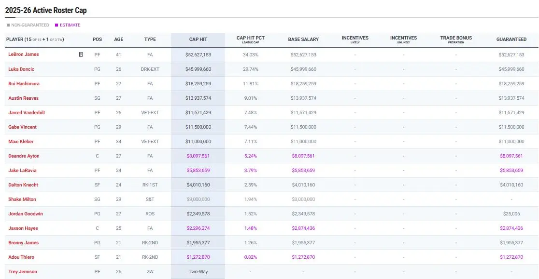Open Maxi Kleber player link

point(21,141)
